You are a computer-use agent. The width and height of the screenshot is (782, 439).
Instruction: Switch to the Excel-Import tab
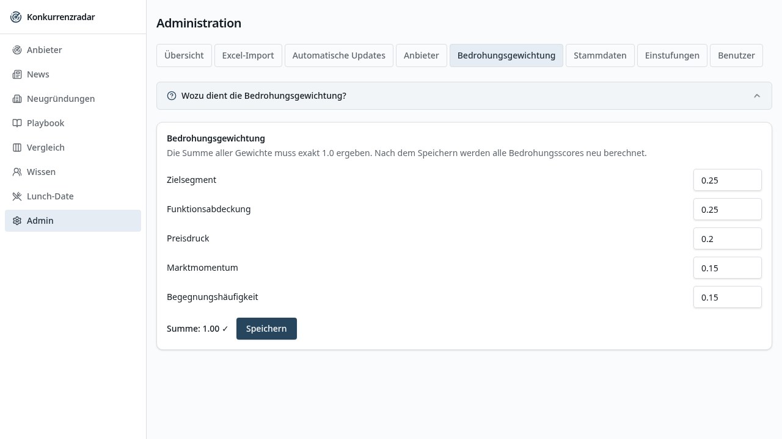click(x=248, y=55)
